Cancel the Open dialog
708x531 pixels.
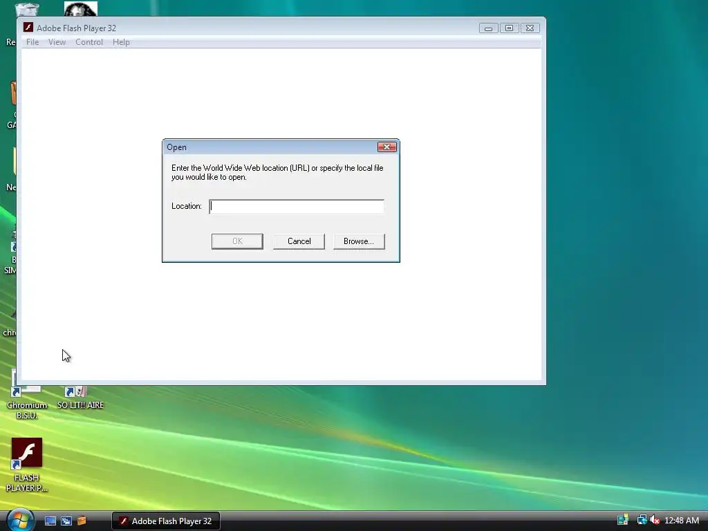pos(299,241)
